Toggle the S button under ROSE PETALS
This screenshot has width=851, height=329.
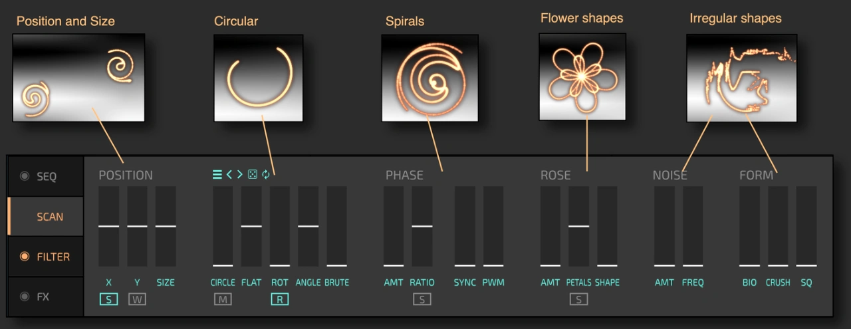(578, 299)
